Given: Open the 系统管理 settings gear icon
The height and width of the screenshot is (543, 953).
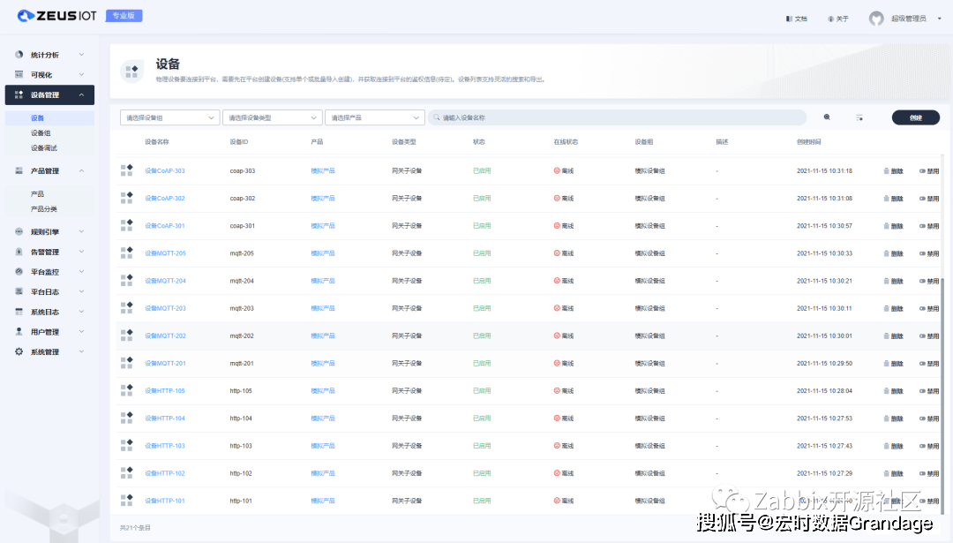Looking at the screenshot, I should tap(18, 351).
